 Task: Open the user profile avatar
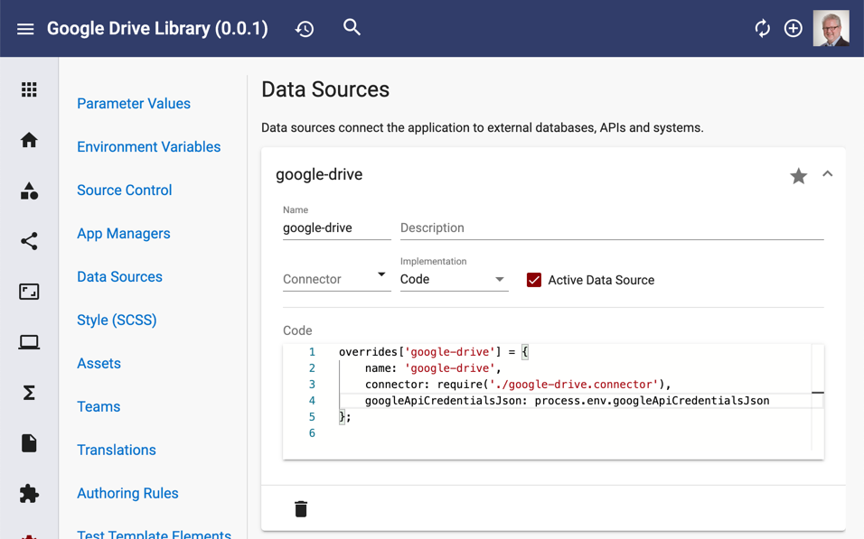pyautogui.click(x=831, y=28)
